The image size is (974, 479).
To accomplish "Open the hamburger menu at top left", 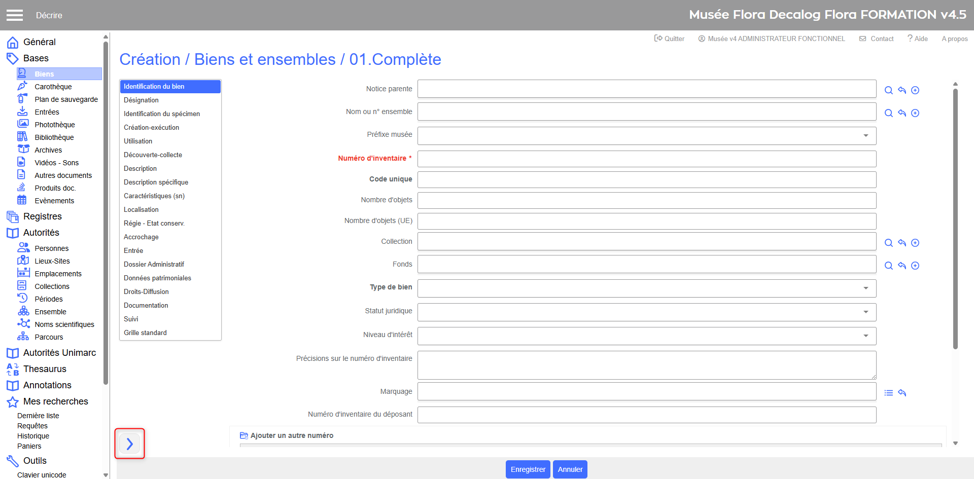I will (15, 15).
